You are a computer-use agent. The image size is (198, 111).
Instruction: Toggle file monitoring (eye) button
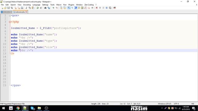click(x=92, y=8)
